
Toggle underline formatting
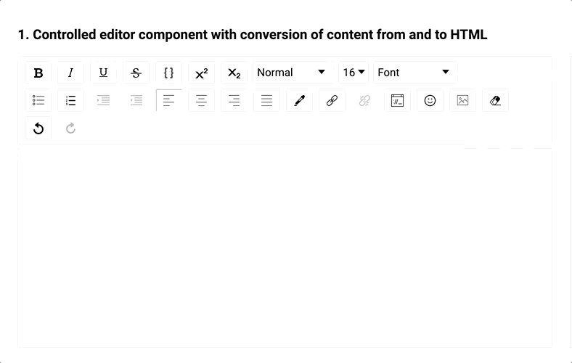[x=103, y=73]
